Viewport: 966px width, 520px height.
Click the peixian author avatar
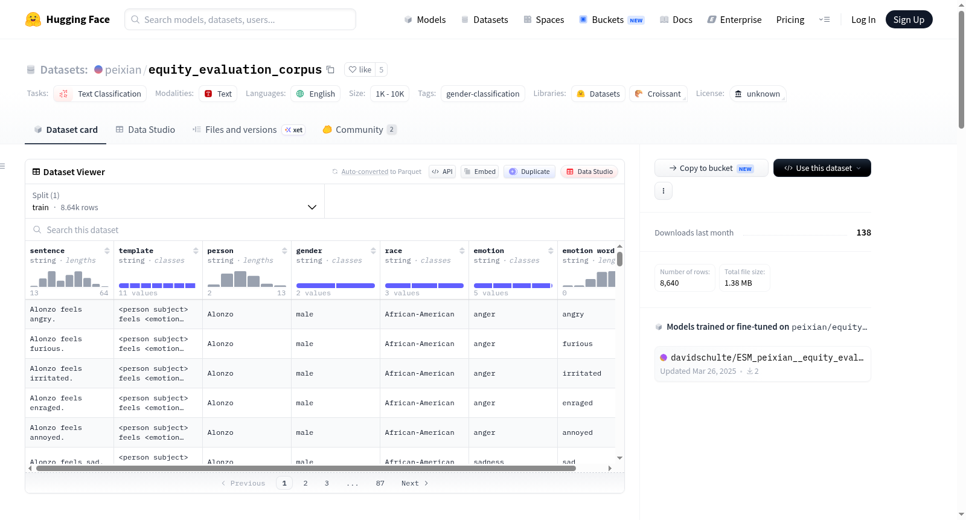[98, 69]
